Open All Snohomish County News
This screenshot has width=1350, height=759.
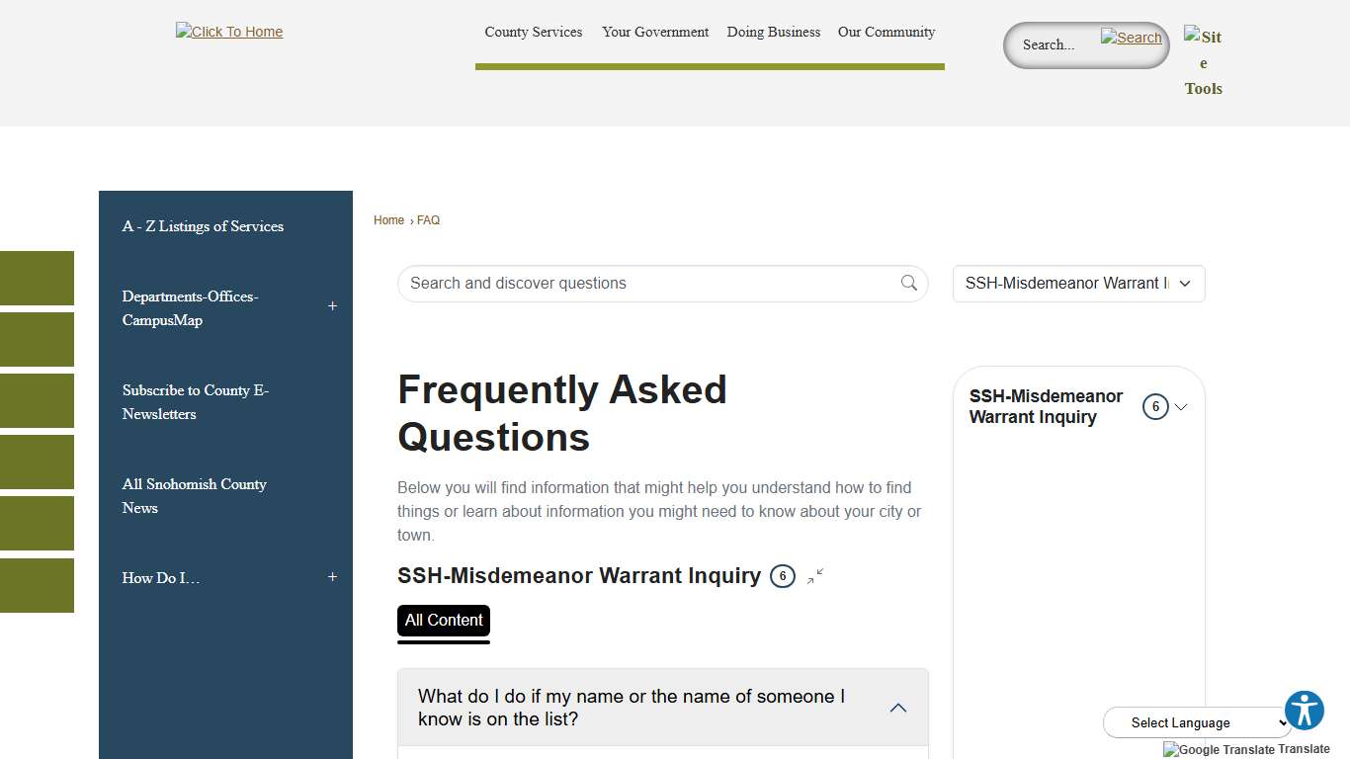[194, 496]
